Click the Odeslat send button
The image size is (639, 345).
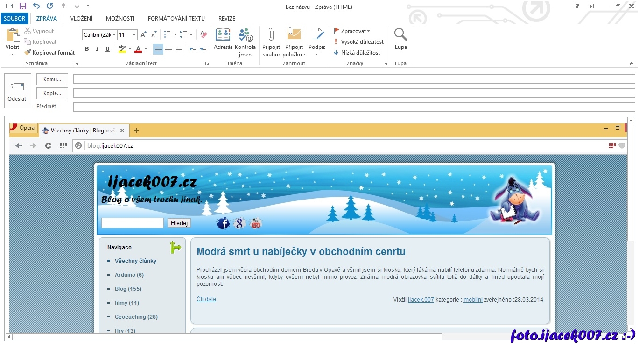point(17,90)
